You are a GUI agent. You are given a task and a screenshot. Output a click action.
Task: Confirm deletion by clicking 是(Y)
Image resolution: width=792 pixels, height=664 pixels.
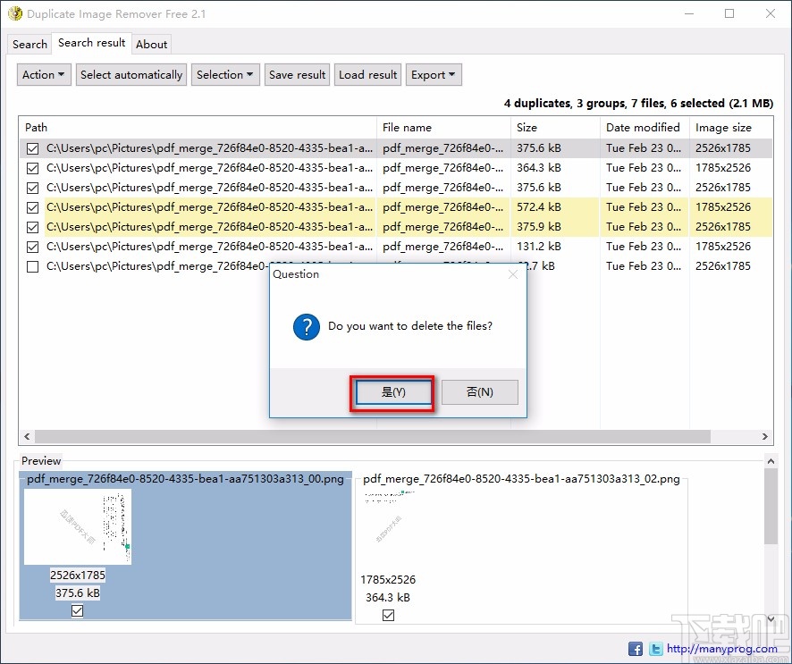tap(392, 391)
